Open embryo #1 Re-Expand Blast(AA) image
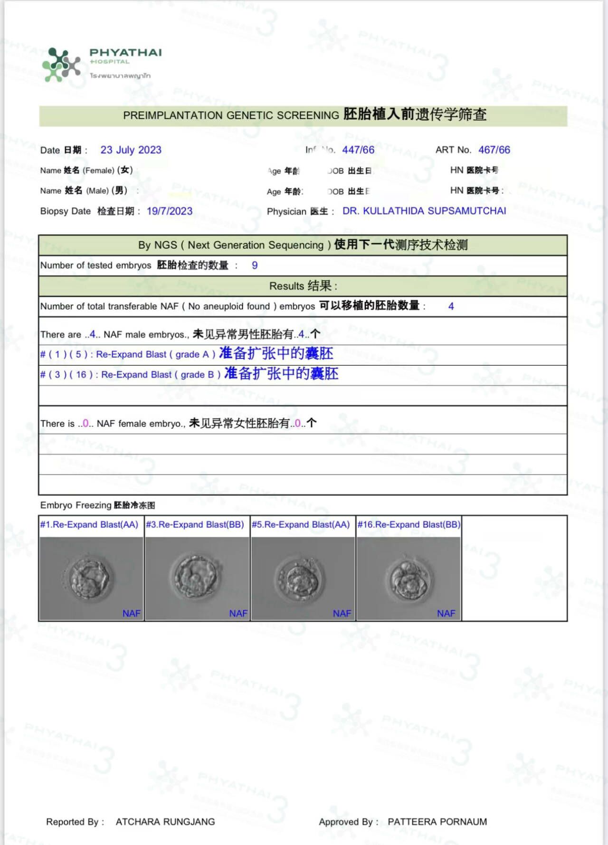Screen dimensions: 608x845 (x=91, y=579)
